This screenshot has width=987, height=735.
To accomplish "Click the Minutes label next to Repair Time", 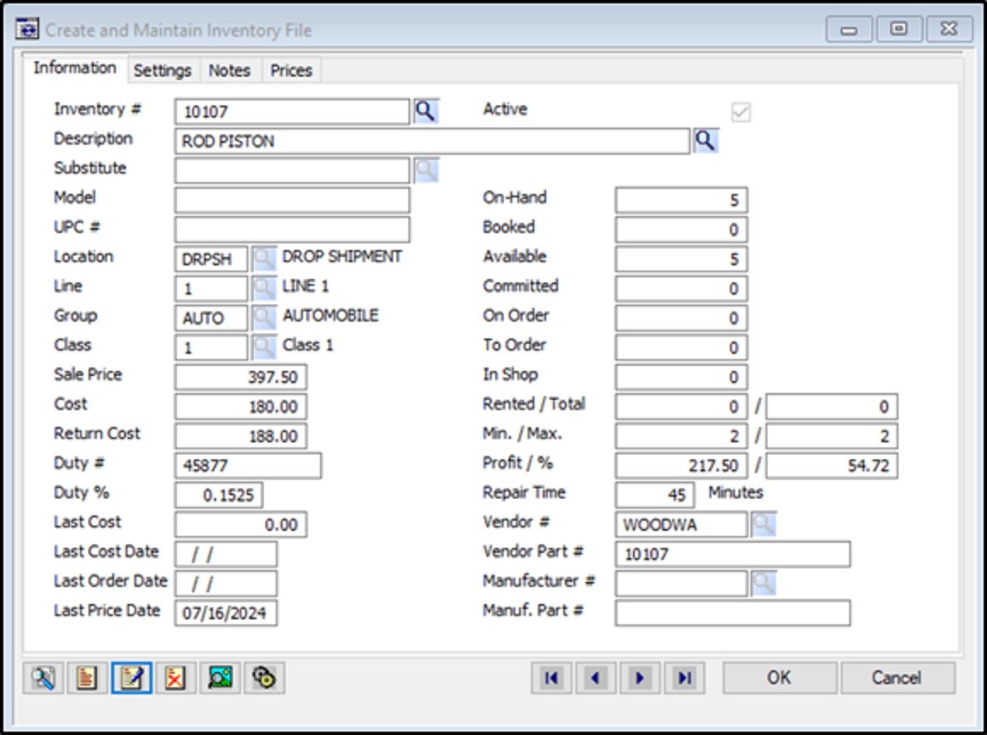I will pyautogui.click(x=736, y=492).
